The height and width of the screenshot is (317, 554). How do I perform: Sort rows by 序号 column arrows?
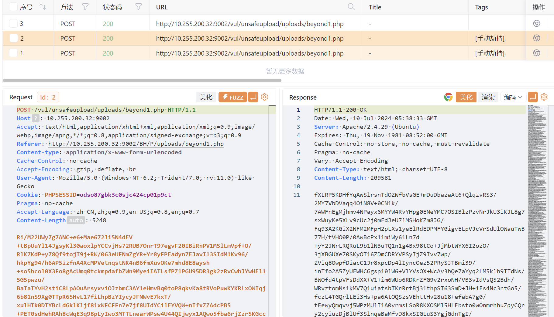tap(43, 7)
